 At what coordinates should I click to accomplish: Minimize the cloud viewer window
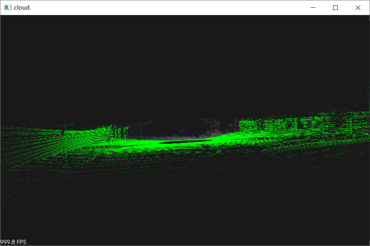click(x=313, y=8)
